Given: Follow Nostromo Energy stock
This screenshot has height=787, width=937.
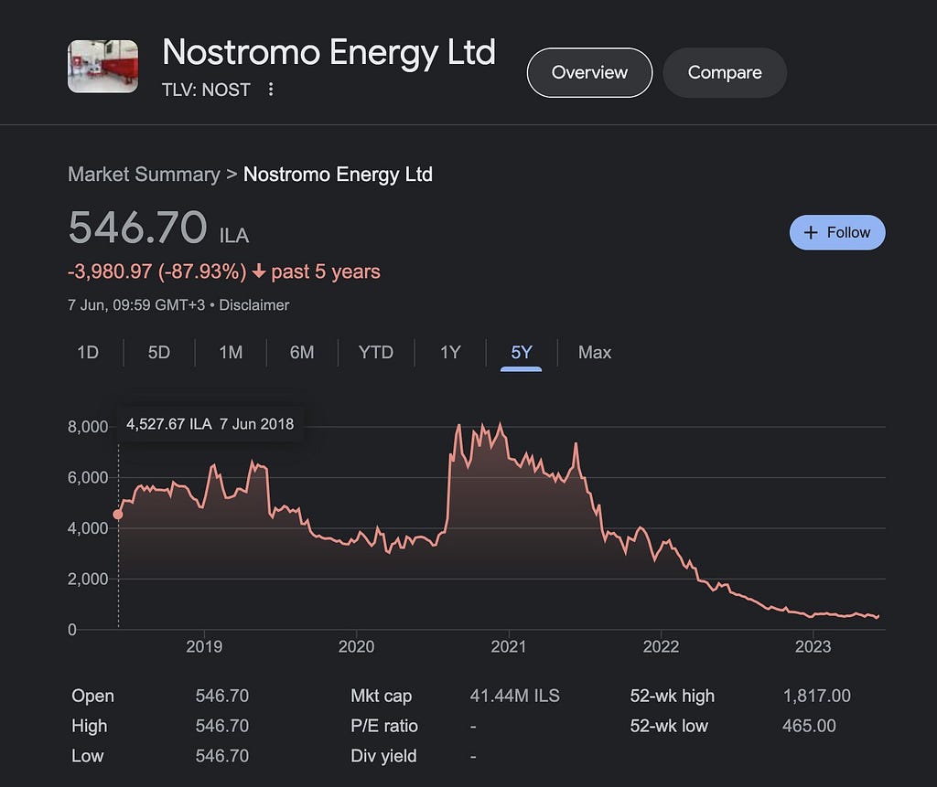Looking at the screenshot, I should coord(837,232).
